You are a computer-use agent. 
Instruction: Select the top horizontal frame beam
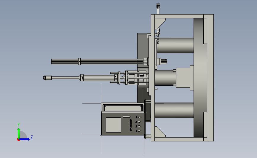[179, 16]
